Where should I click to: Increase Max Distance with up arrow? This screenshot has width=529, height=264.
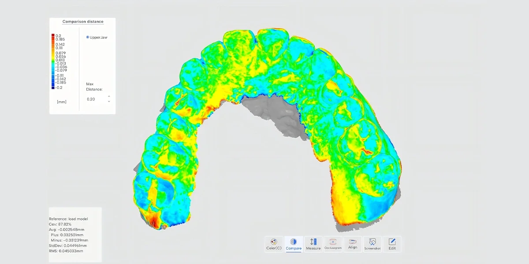pyautogui.click(x=109, y=96)
